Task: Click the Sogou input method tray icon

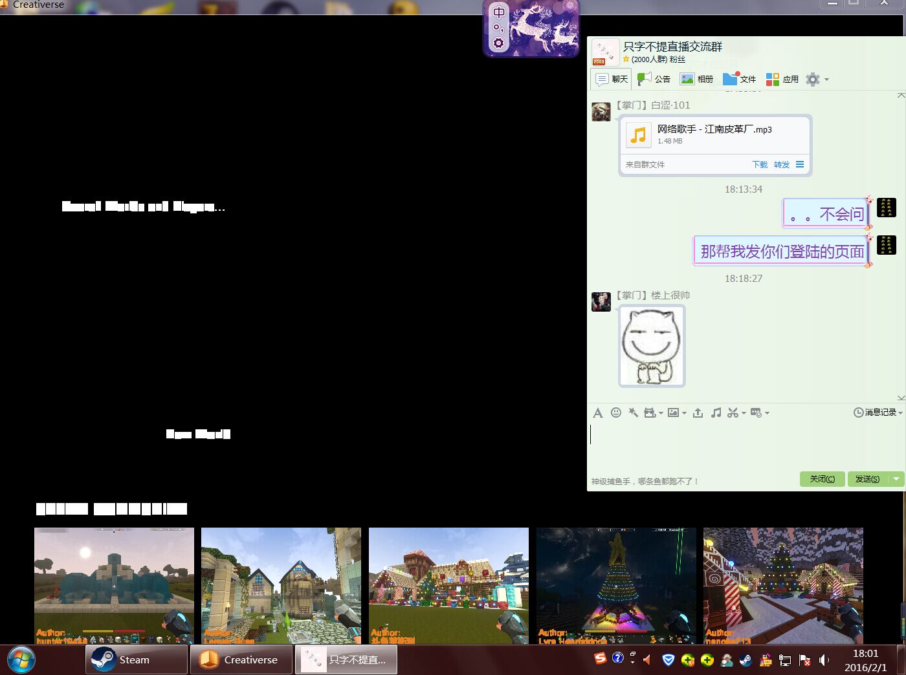Action: (x=601, y=658)
